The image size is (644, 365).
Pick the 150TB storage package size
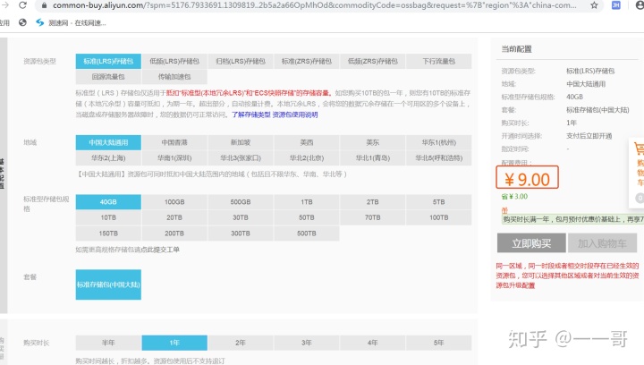click(x=108, y=233)
